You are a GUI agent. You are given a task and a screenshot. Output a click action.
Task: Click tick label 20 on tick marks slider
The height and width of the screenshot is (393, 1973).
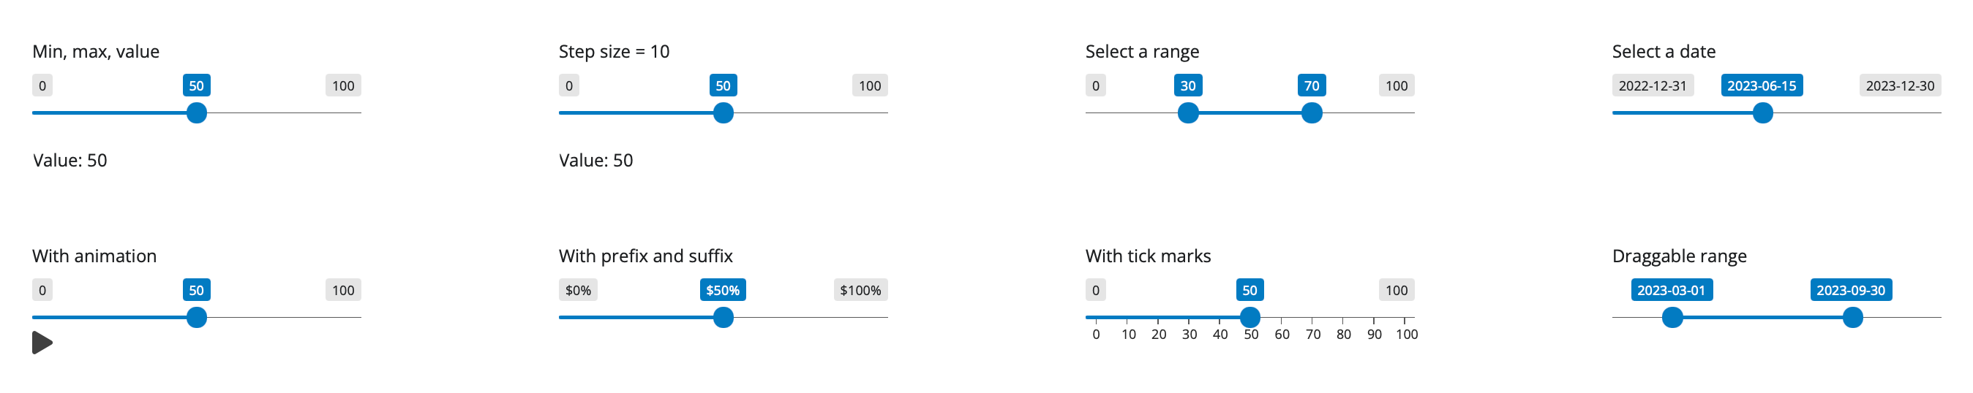click(1159, 335)
